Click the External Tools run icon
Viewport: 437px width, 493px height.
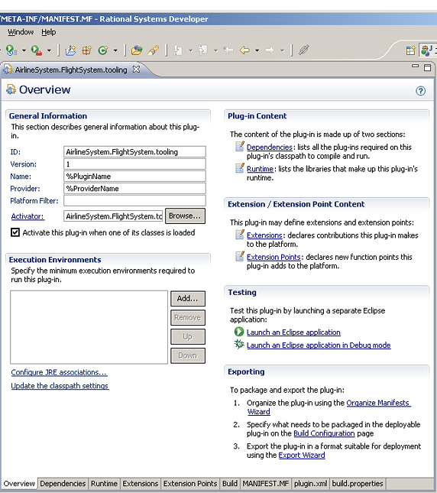click(37, 50)
